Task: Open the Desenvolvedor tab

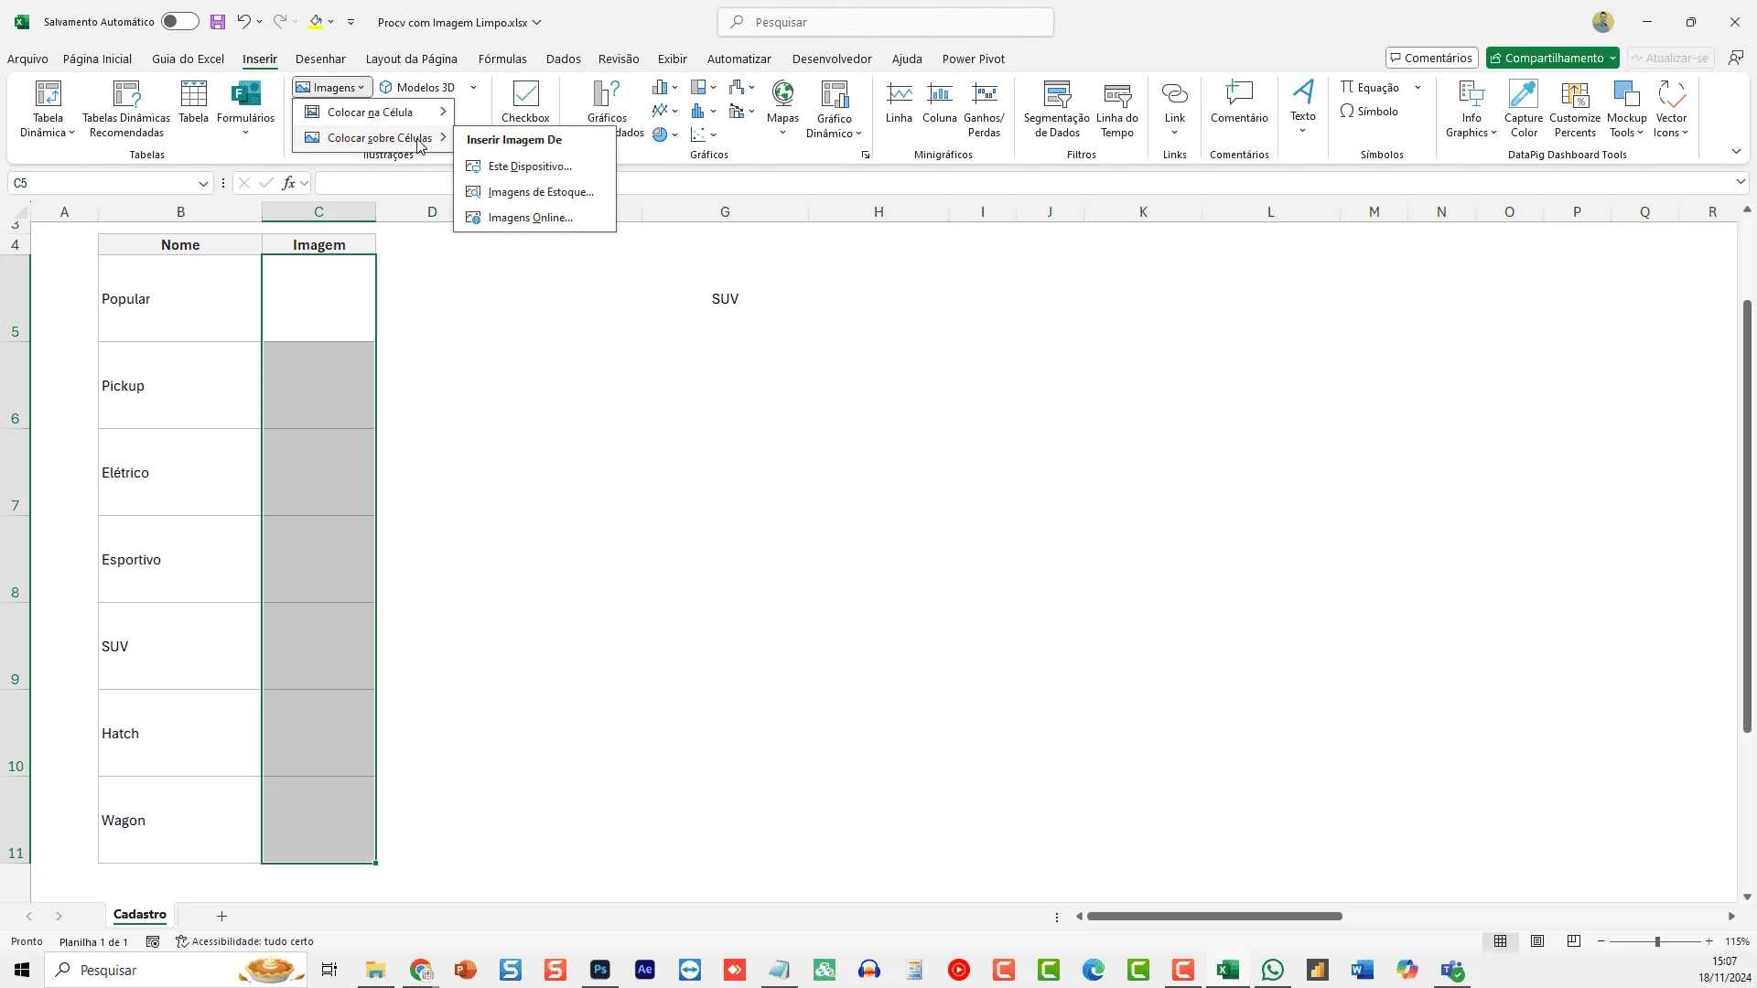Action: pos(832,59)
